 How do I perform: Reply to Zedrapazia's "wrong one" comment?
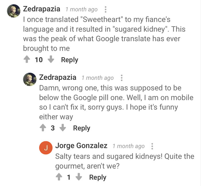click(x=82, y=128)
